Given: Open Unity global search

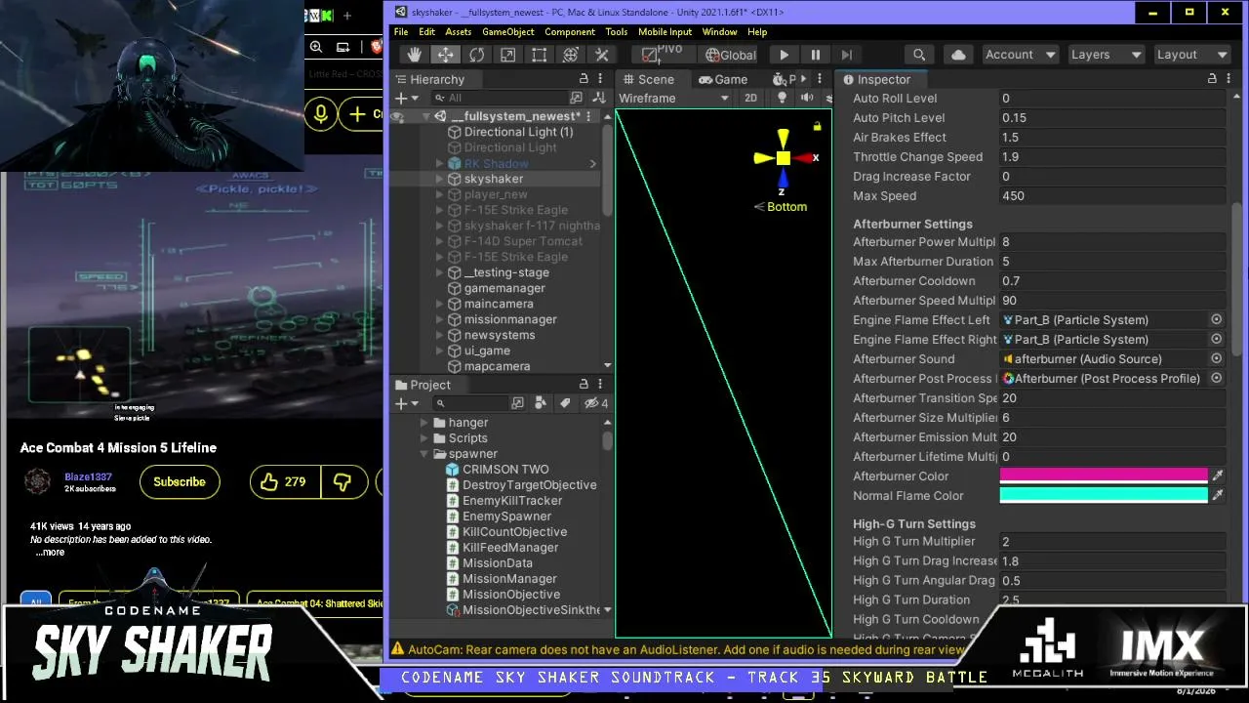Looking at the screenshot, I should click(x=919, y=56).
